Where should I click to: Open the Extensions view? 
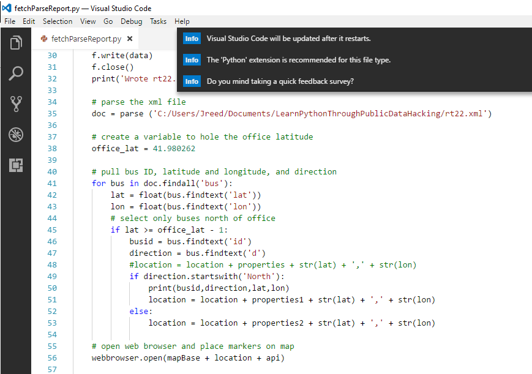(16, 165)
